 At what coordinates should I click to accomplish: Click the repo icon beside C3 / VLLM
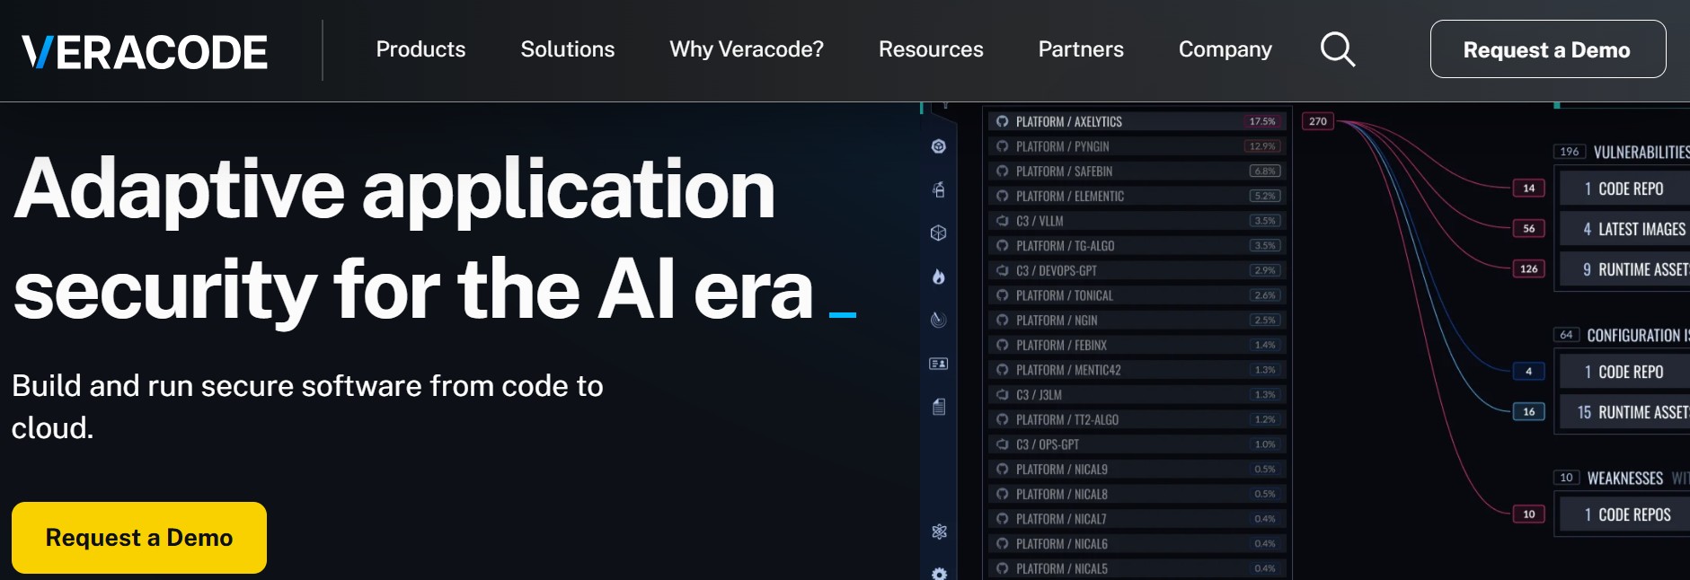pos(1003,221)
